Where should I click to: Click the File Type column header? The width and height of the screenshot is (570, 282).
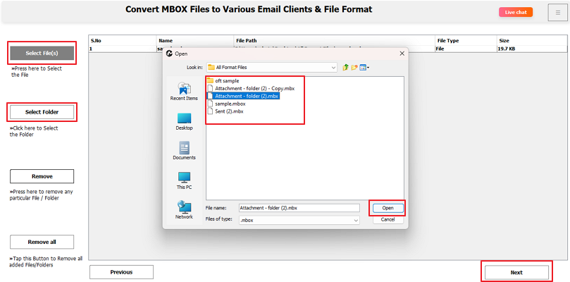(x=466, y=41)
